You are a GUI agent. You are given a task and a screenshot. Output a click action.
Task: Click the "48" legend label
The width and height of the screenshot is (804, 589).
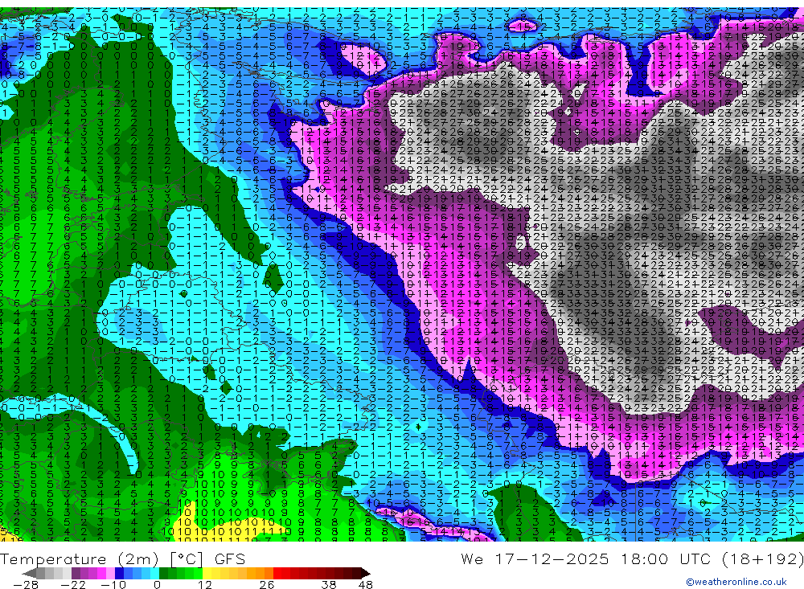(366, 585)
